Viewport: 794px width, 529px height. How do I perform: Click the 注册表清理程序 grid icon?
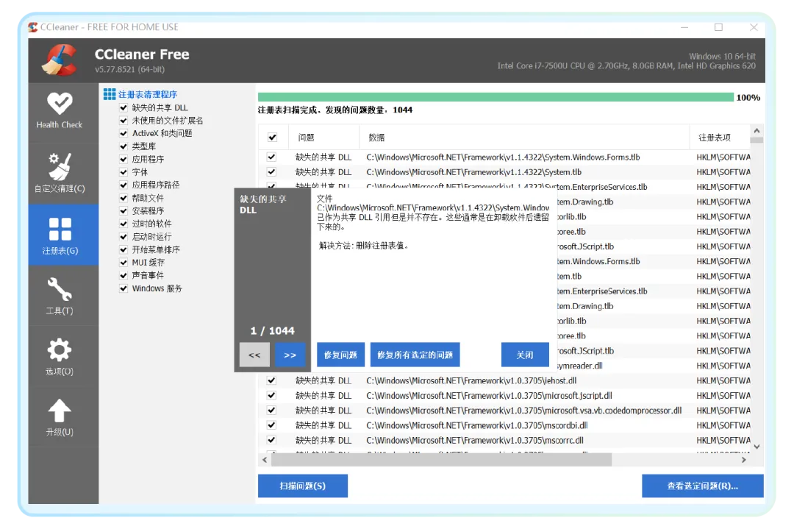(x=110, y=94)
